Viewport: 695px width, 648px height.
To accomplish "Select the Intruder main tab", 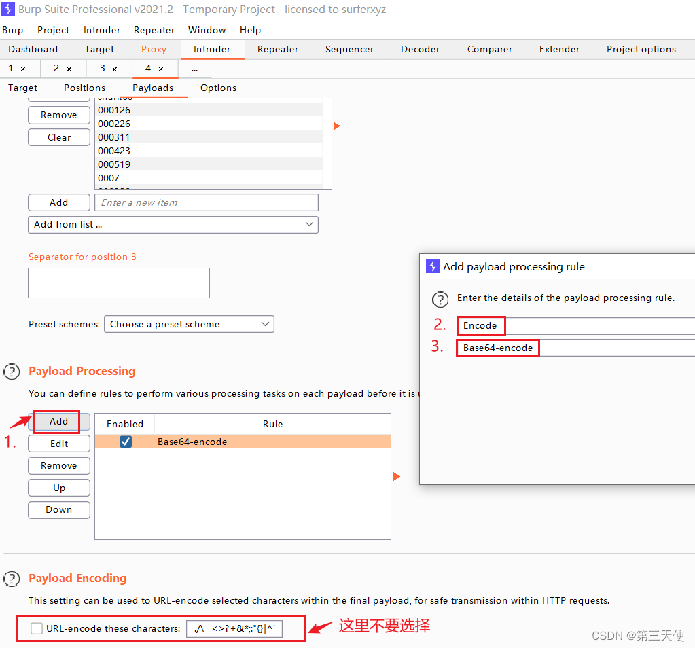I will click(x=213, y=49).
